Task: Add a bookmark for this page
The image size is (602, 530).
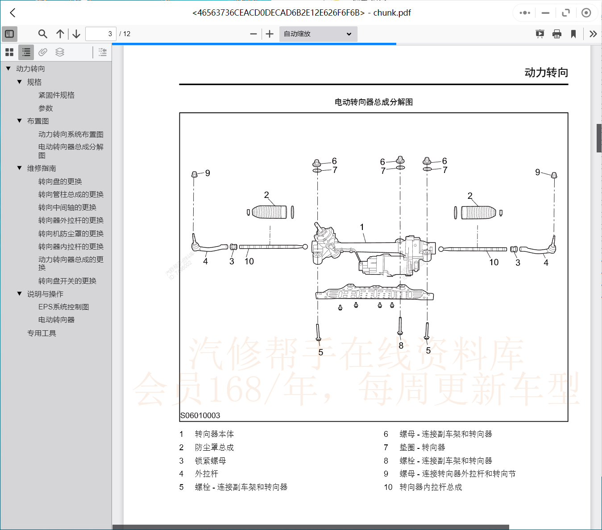Action: tap(573, 33)
